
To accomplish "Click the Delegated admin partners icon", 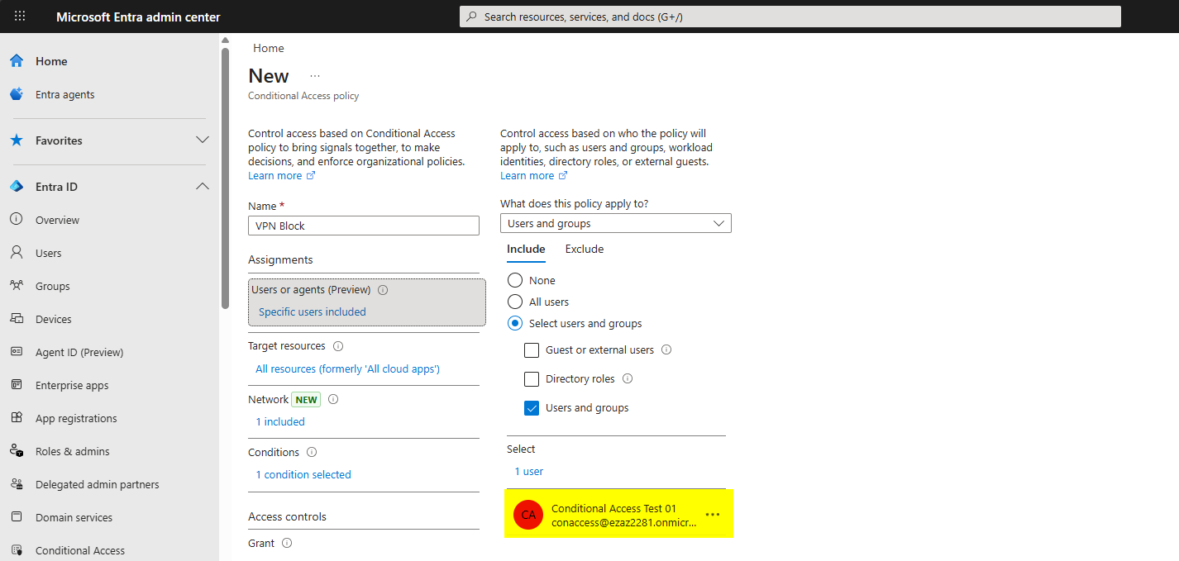I will pyautogui.click(x=17, y=484).
